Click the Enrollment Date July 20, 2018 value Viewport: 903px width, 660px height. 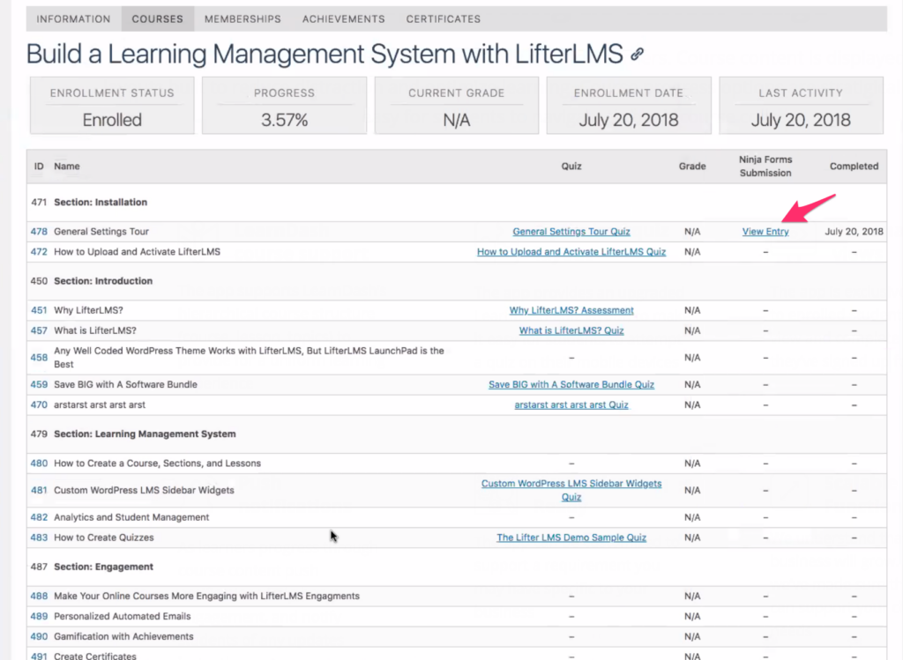(x=629, y=120)
